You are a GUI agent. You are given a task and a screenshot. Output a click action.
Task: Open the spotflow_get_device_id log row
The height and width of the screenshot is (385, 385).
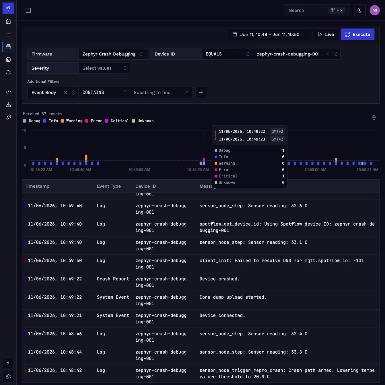click(201, 227)
